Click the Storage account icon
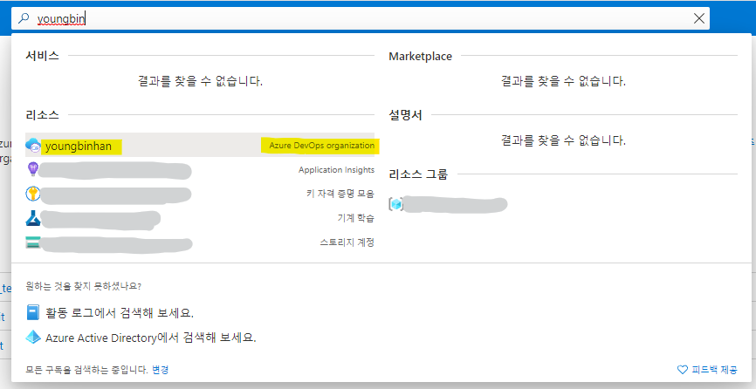Viewport: 756px width, 389px height. coord(33,242)
